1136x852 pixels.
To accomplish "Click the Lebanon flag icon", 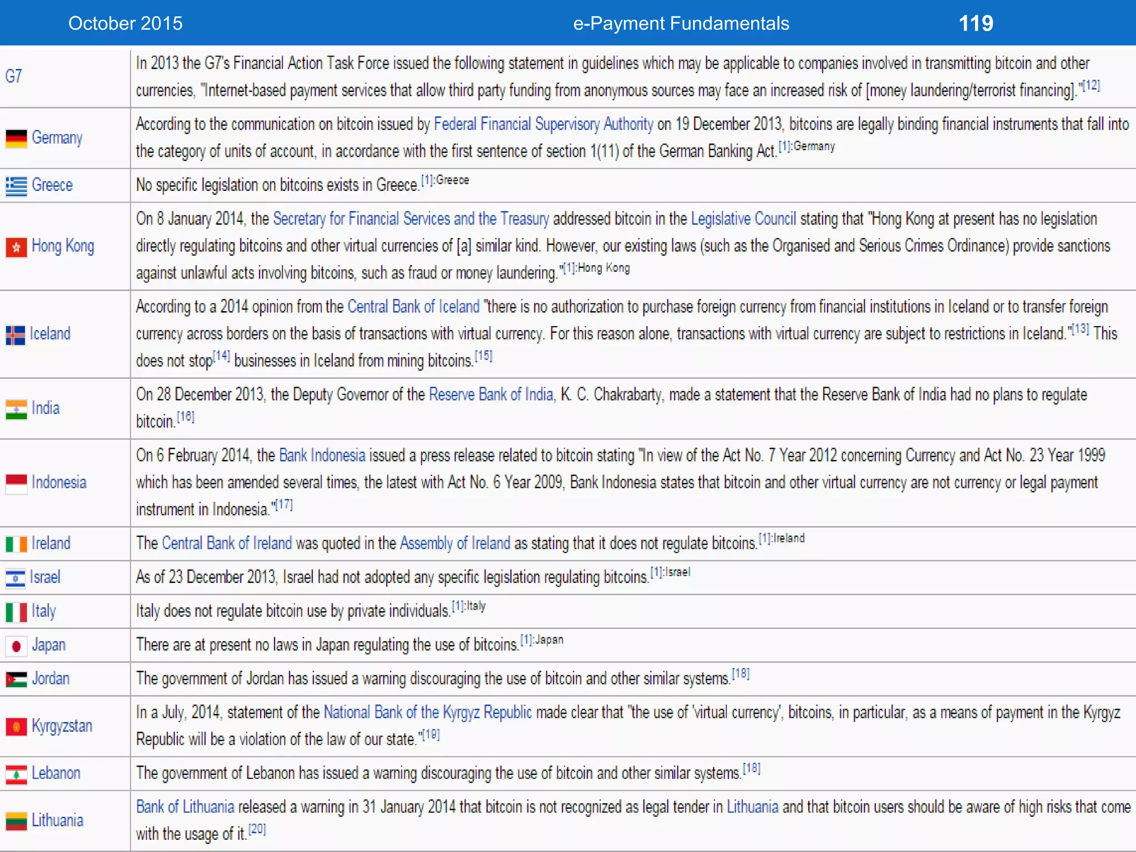I will pos(16,774).
